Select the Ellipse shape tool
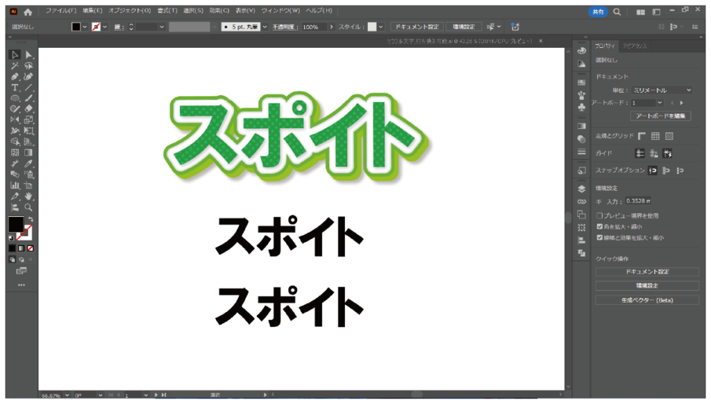The height and width of the screenshot is (404, 711). 15,98
